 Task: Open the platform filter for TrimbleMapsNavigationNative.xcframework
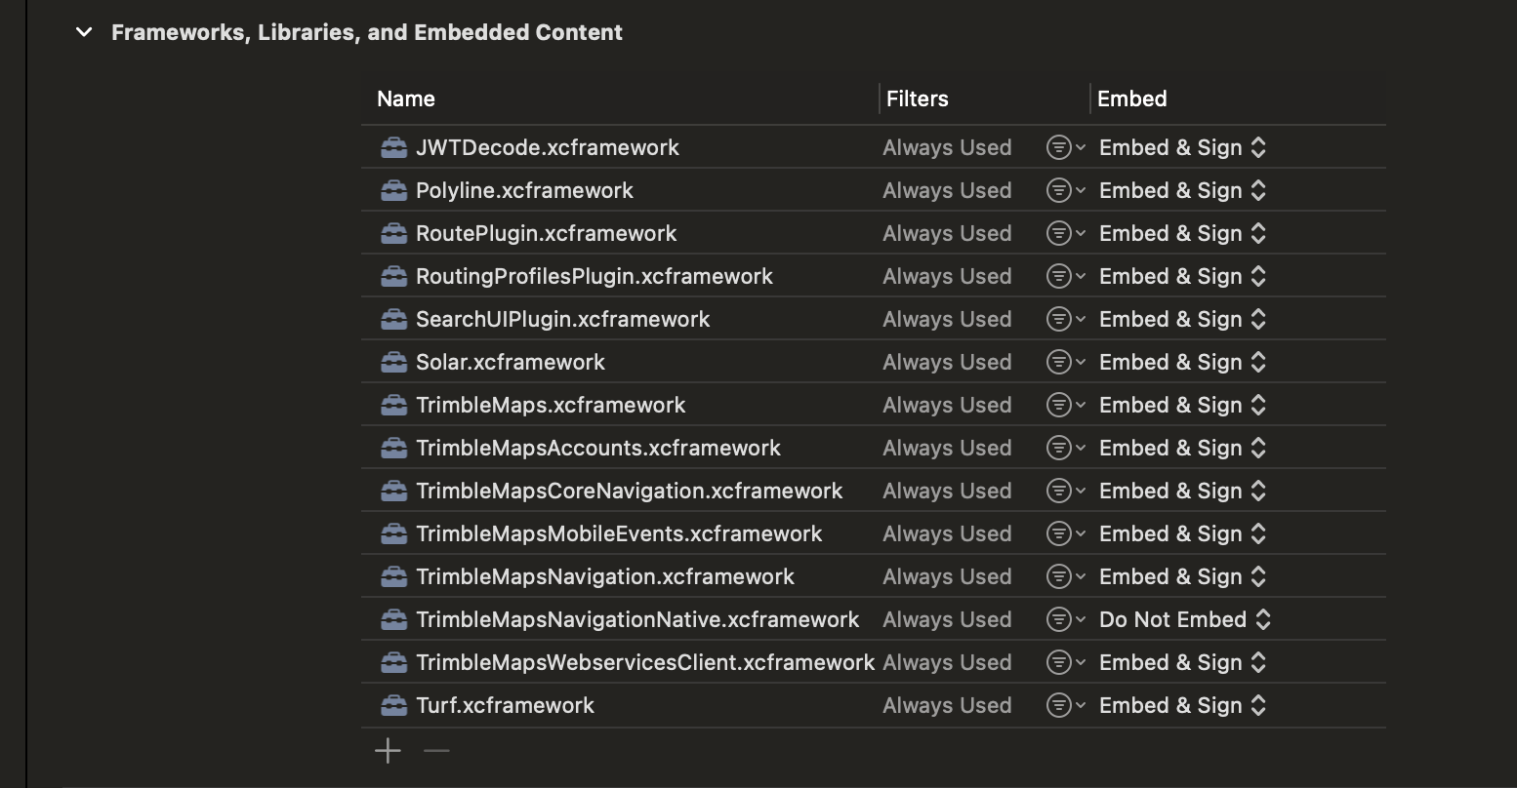click(x=1065, y=619)
